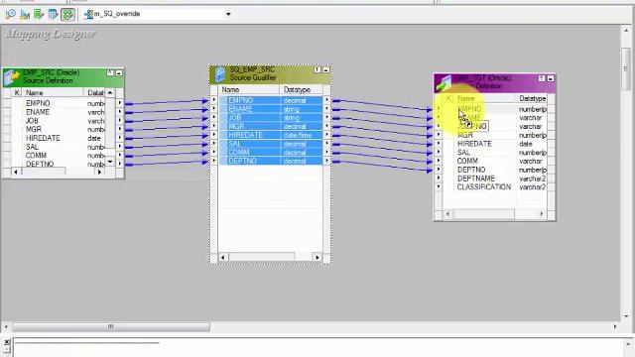Click scroll left arrow in target definition box
Viewport: 635px width, 357px height.
tap(447, 213)
